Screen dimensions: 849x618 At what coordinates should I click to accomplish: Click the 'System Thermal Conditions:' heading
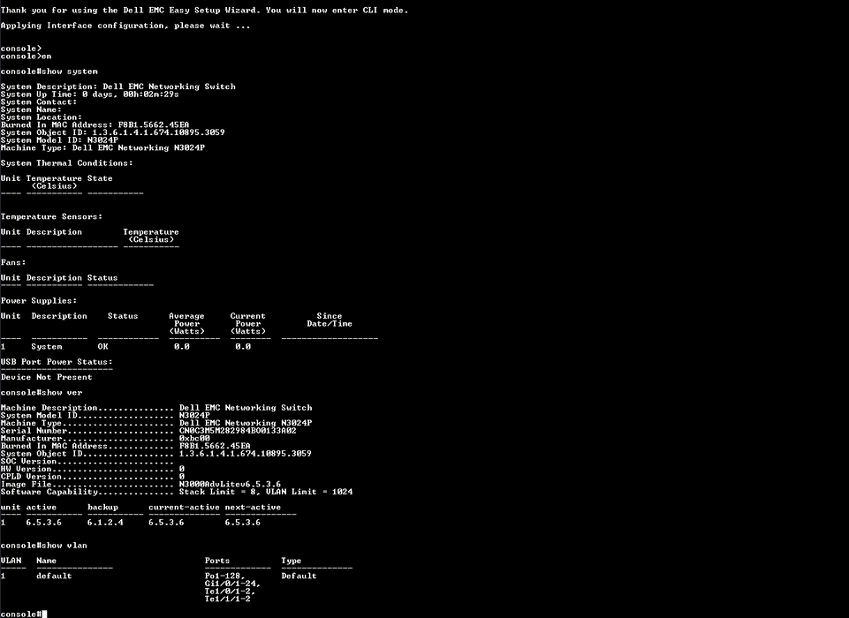(66, 163)
